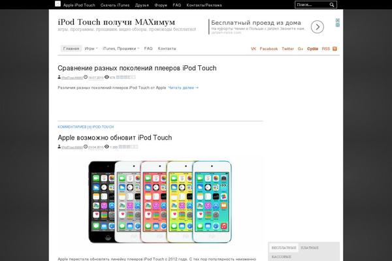Click the site logo icon in top bar
Image resolution: width=392 pixels, height=261 pixels.
[x=57, y=4]
